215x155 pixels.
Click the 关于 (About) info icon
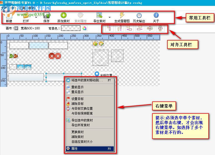(156, 15)
